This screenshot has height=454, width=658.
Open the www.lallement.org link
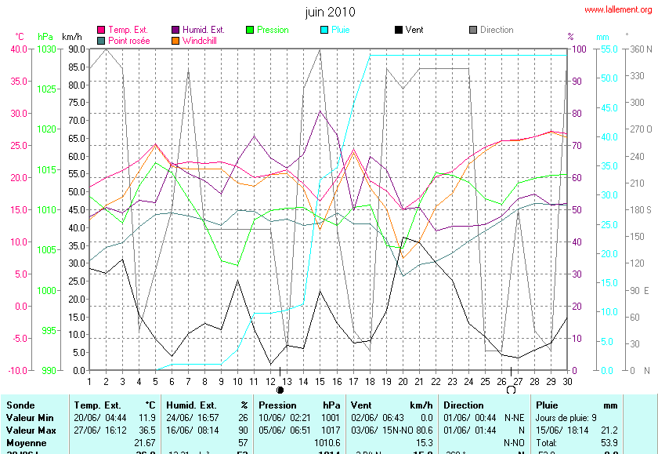click(x=617, y=9)
